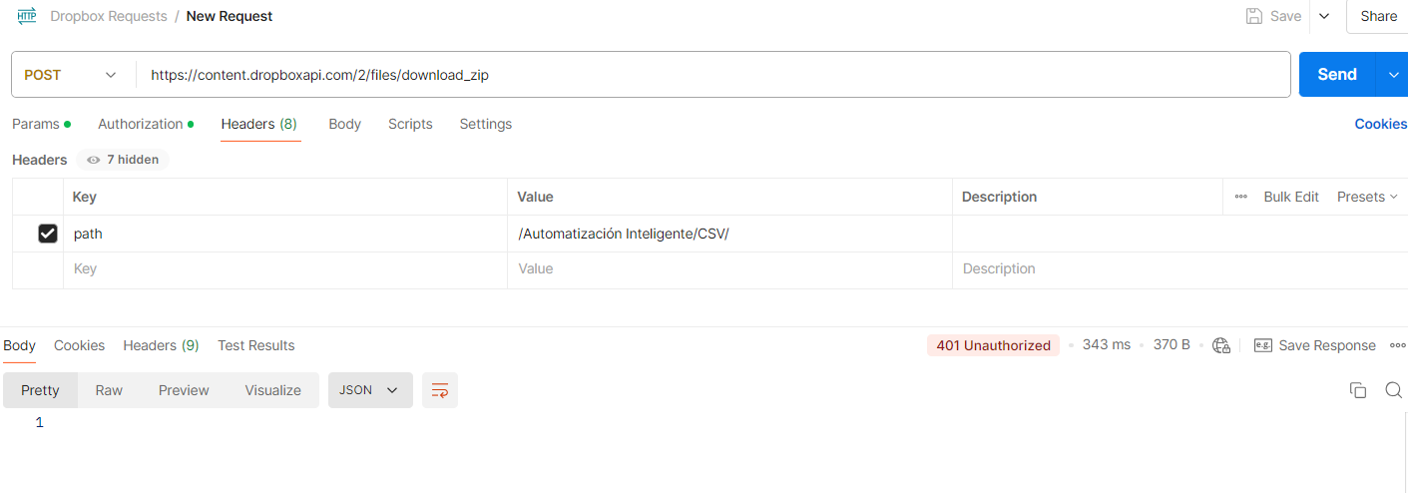
Task: Click the wrap lines icon in response
Action: [x=440, y=390]
